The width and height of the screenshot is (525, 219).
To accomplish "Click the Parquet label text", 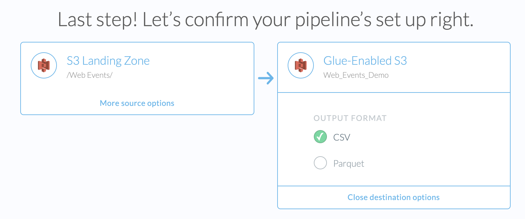I will click(x=348, y=163).
